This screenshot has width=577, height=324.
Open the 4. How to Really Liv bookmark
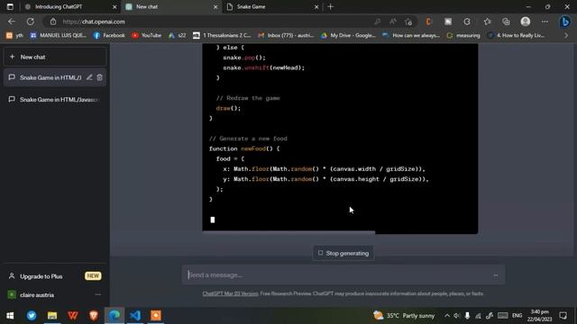point(516,35)
